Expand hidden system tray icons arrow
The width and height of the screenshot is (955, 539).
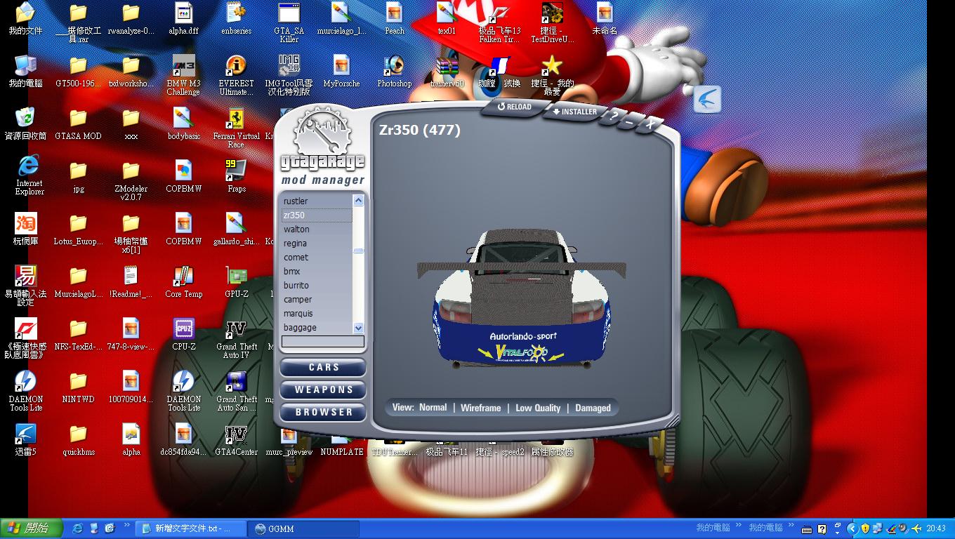pyautogui.click(x=852, y=528)
